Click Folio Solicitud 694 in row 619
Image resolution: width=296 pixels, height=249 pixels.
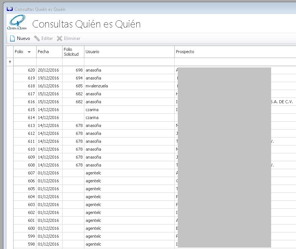tap(79, 78)
